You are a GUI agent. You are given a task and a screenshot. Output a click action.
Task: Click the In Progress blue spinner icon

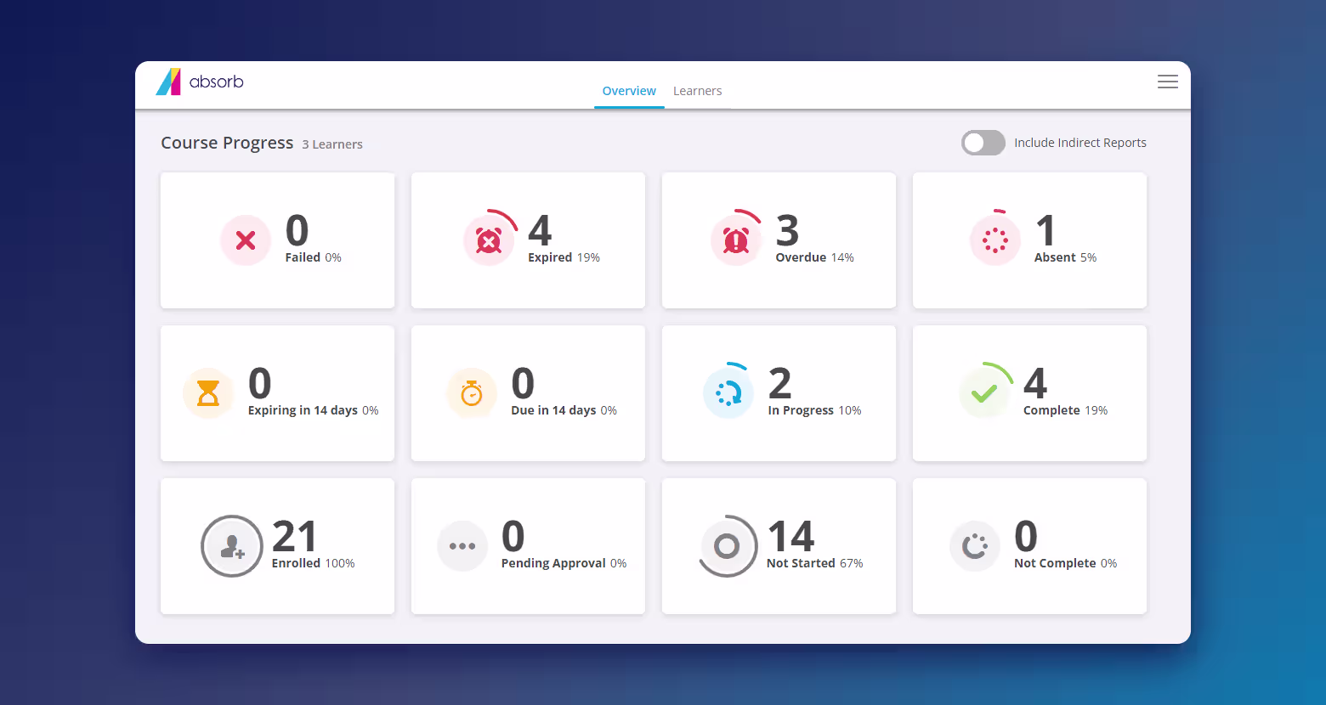coord(728,392)
